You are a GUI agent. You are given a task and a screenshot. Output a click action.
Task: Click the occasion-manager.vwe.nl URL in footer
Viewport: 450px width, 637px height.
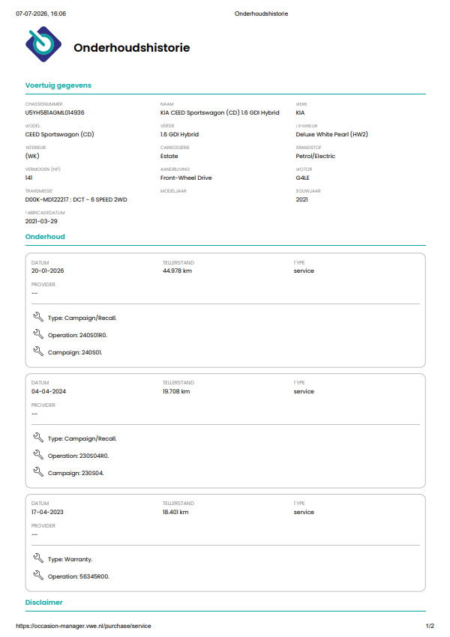click(x=83, y=626)
